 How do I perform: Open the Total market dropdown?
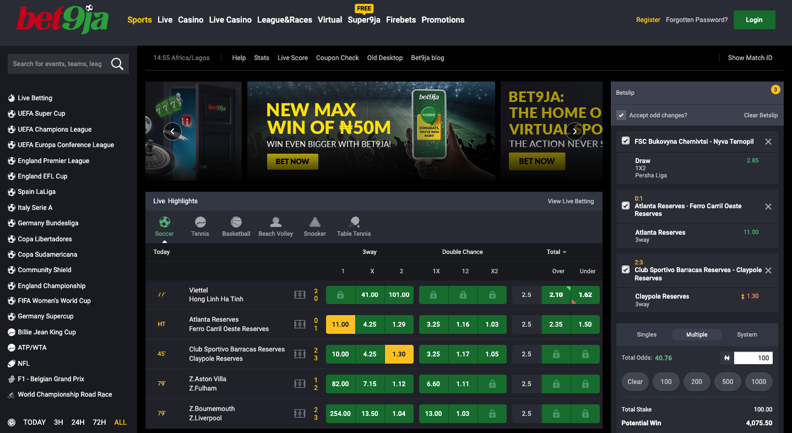click(x=557, y=252)
